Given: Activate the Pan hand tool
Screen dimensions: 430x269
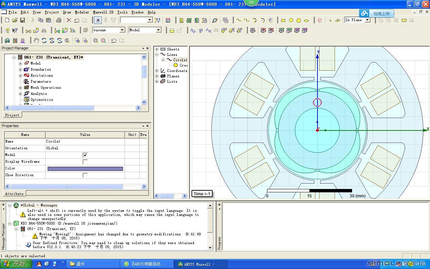Looking at the screenshot, I should pyautogui.click(x=36, y=40).
